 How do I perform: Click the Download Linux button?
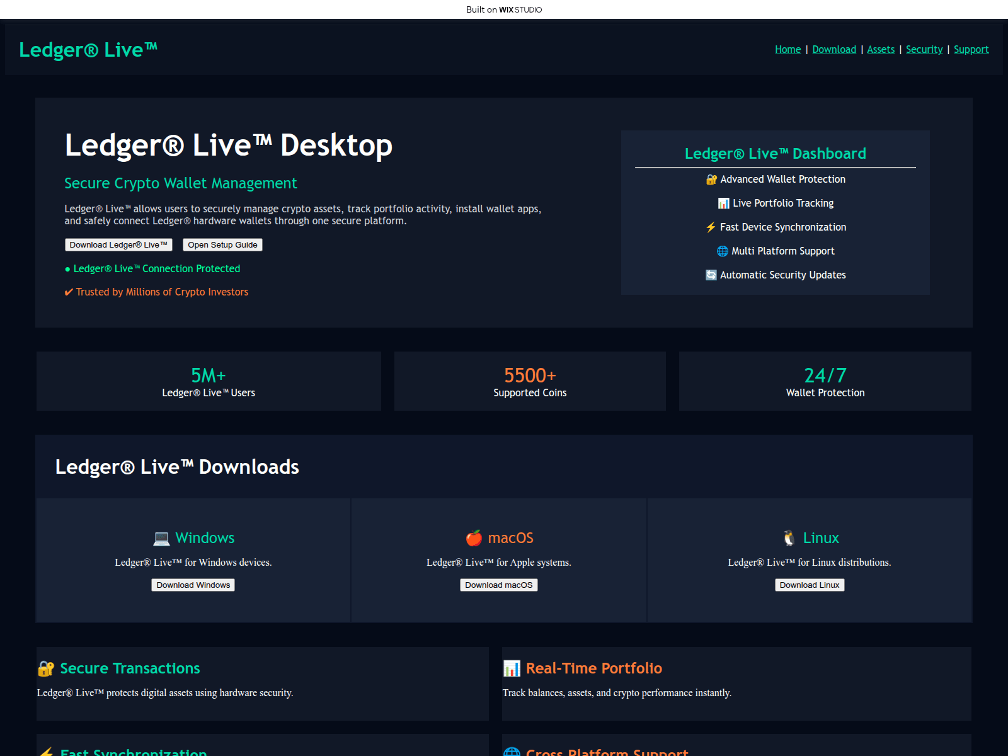tap(810, 585)
